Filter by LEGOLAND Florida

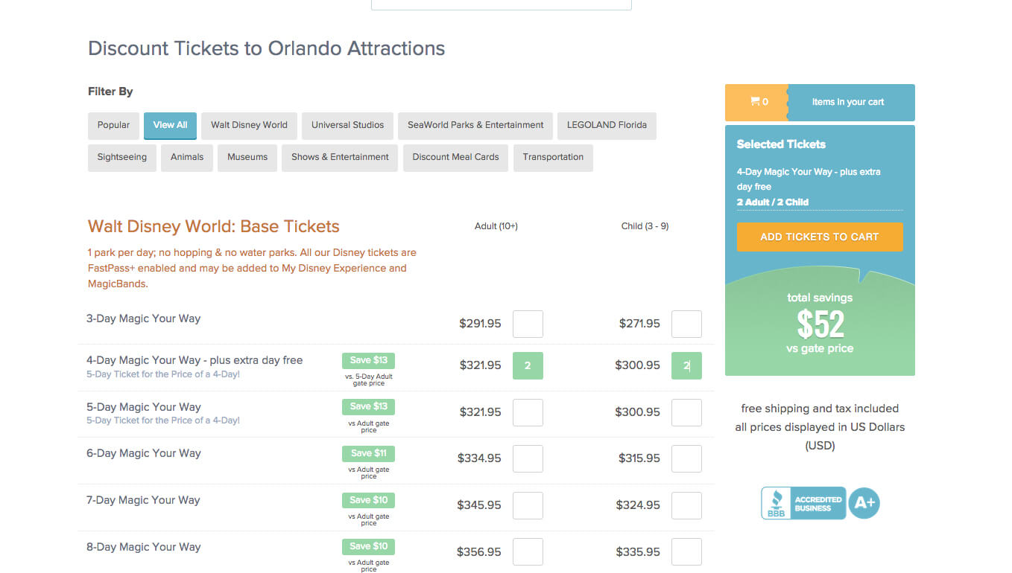click(607, 125)
